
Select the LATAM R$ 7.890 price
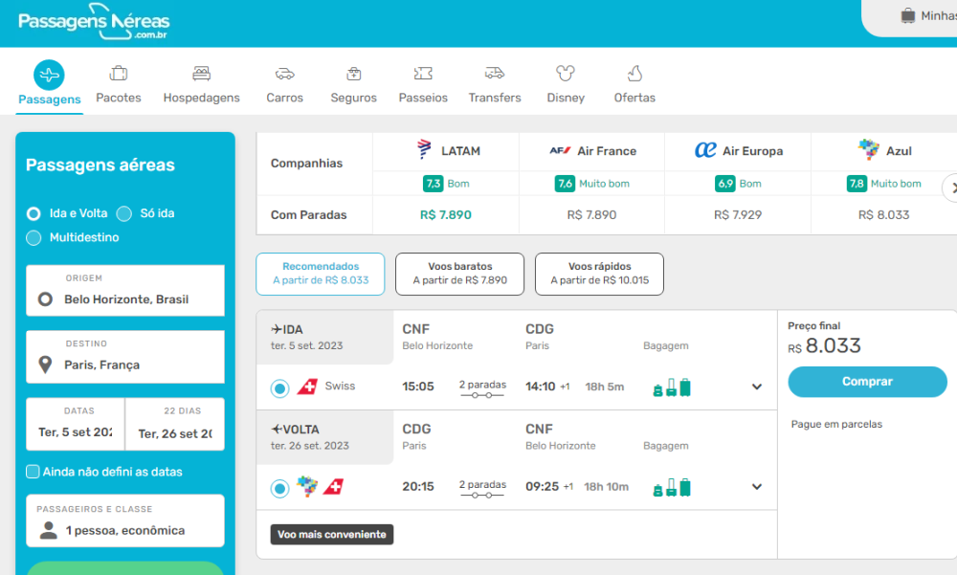pyautogui.click(x=445, y=215)
